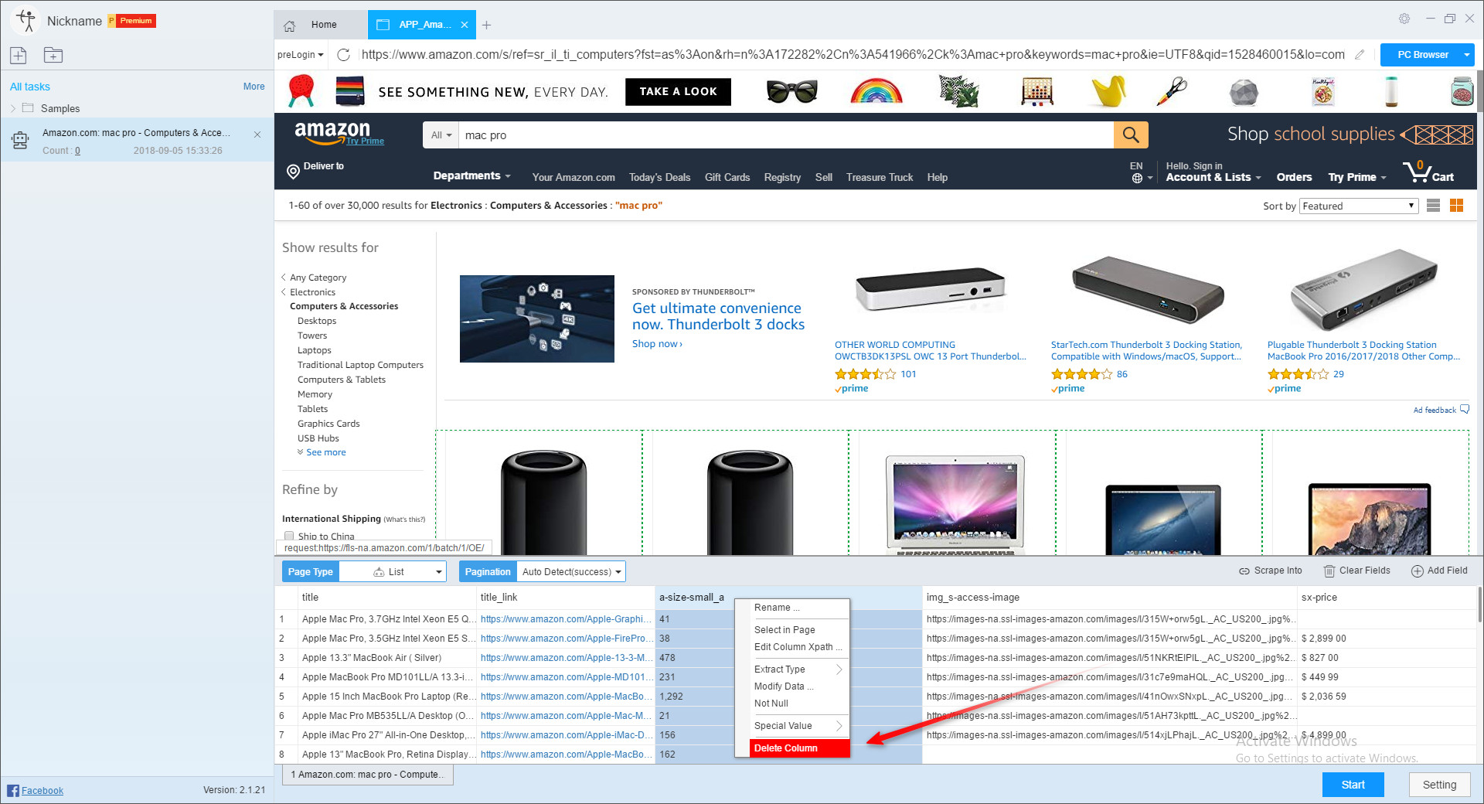The width and height of the screenshot is (1484, 804).
Task: Click the Add Field plus icon
Action: [x=1418, y=571]
